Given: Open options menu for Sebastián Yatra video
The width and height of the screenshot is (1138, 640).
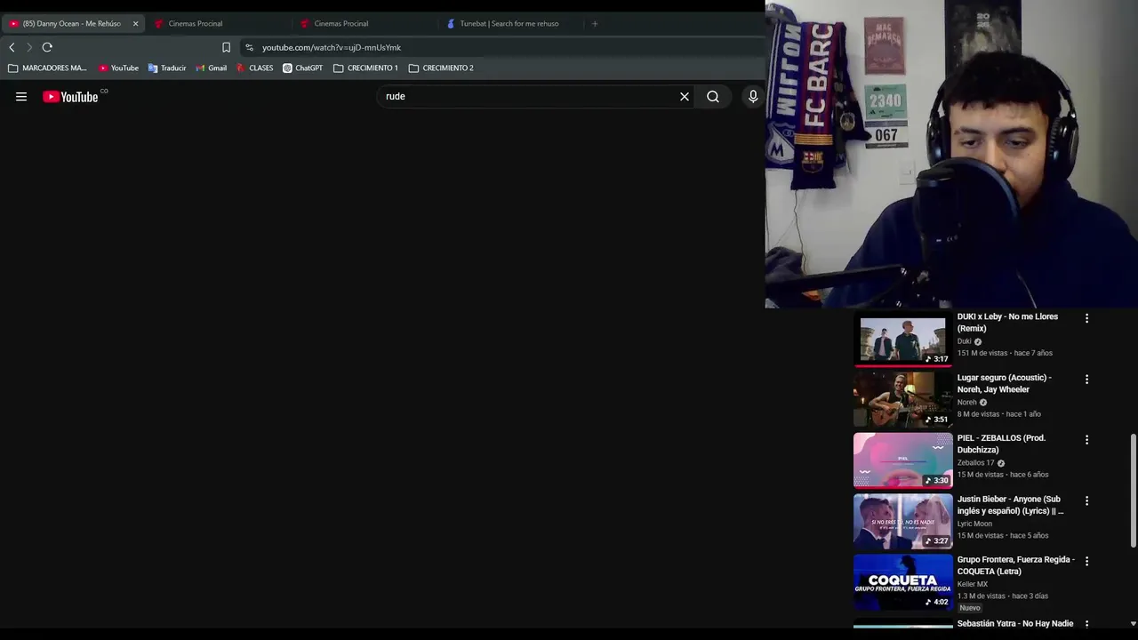Looking at the screenshot, I should [x=1086, y=624].
